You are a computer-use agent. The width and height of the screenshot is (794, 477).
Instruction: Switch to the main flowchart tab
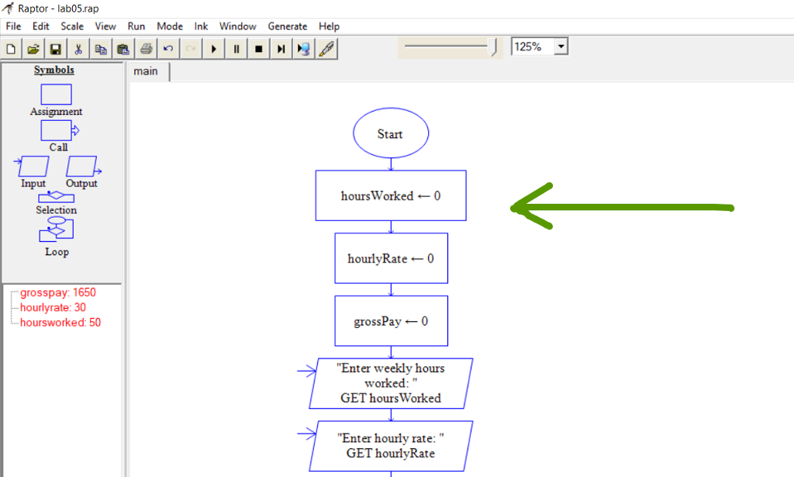click(147, 71)
